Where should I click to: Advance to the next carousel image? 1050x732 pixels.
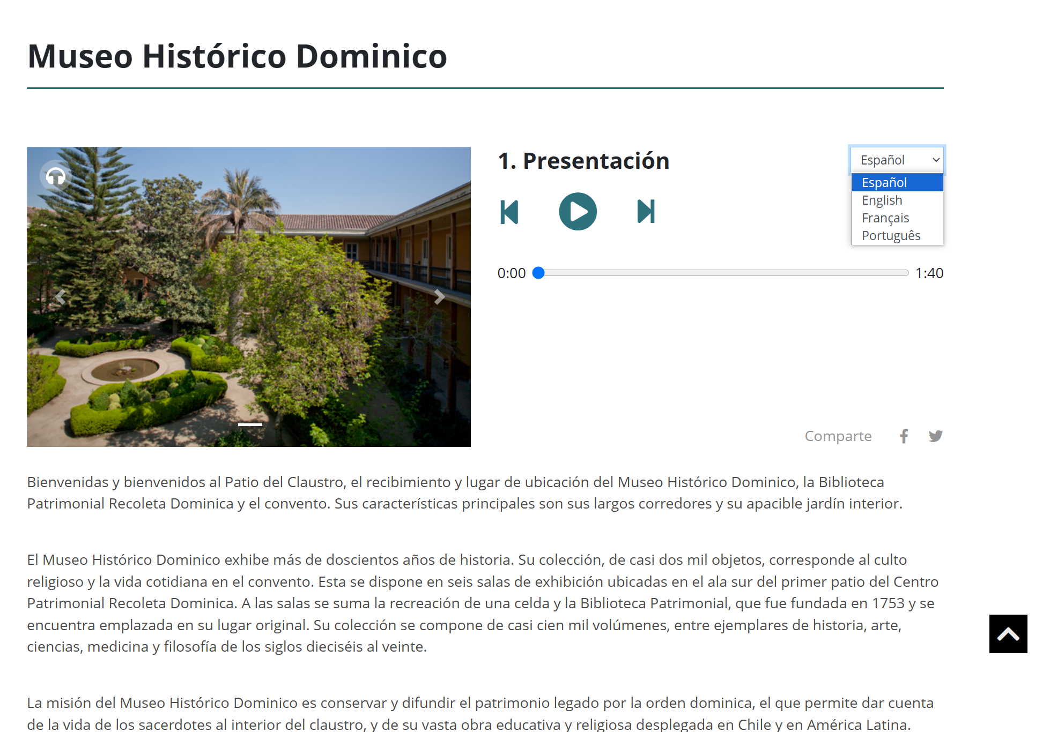pos(439,297)
